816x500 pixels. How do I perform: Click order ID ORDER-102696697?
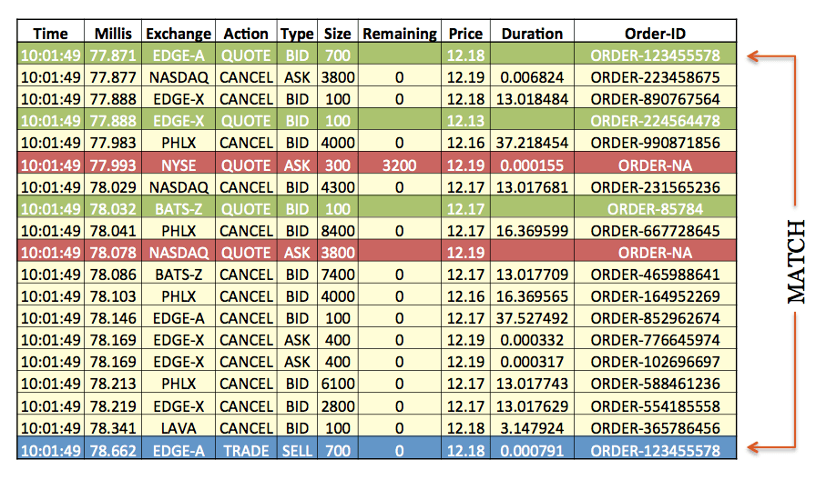tap(655, 362)
